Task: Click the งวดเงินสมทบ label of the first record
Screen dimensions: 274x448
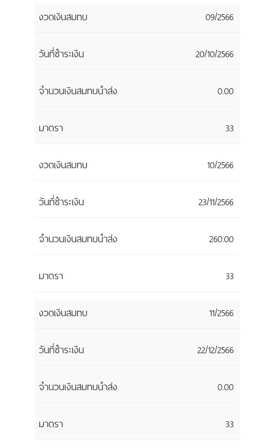Action: point(63,17)
